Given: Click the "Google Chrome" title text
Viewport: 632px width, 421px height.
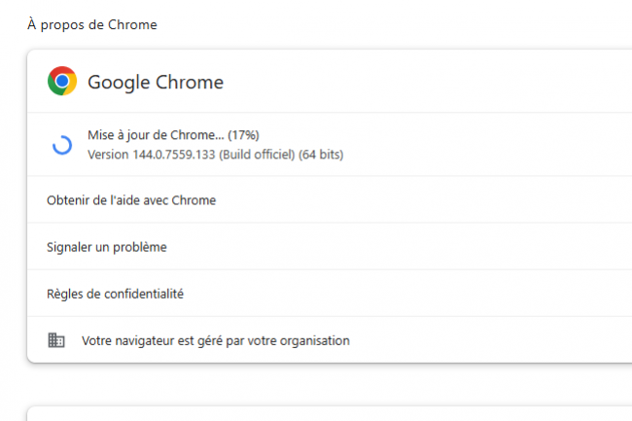Looking at the screenshot, I should 156,83.
